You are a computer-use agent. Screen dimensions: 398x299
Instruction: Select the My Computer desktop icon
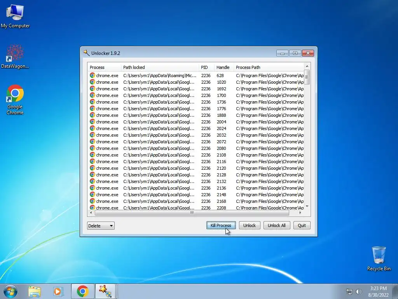point(15,16)
